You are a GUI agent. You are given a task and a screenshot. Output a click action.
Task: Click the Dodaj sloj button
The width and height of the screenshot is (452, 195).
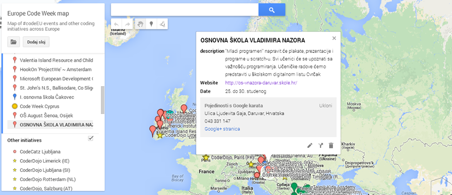36,41
